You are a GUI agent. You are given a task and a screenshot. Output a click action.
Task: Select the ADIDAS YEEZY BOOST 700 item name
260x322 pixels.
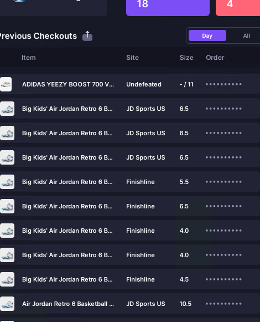(68, 84)
